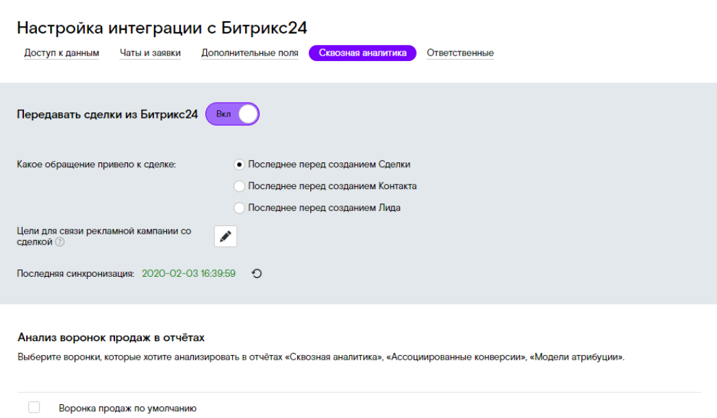The image size is (717, 418).
Task: Click the Последняя синхронизация label
Action: coord(75,273)
